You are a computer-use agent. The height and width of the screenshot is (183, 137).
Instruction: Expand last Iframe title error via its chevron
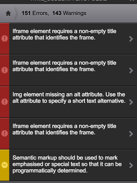(x=131, y=134)
